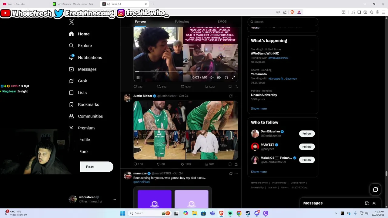The height and width of the screenshot is (218, 388).
Task: Click Grok icon on Justin Bieber's post
Action: point(231,96)
